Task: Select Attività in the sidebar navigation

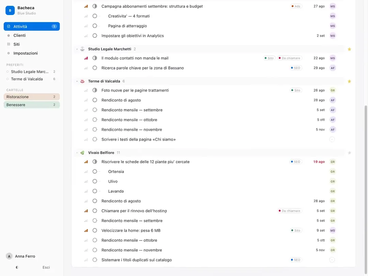Action: pos(32,27)
